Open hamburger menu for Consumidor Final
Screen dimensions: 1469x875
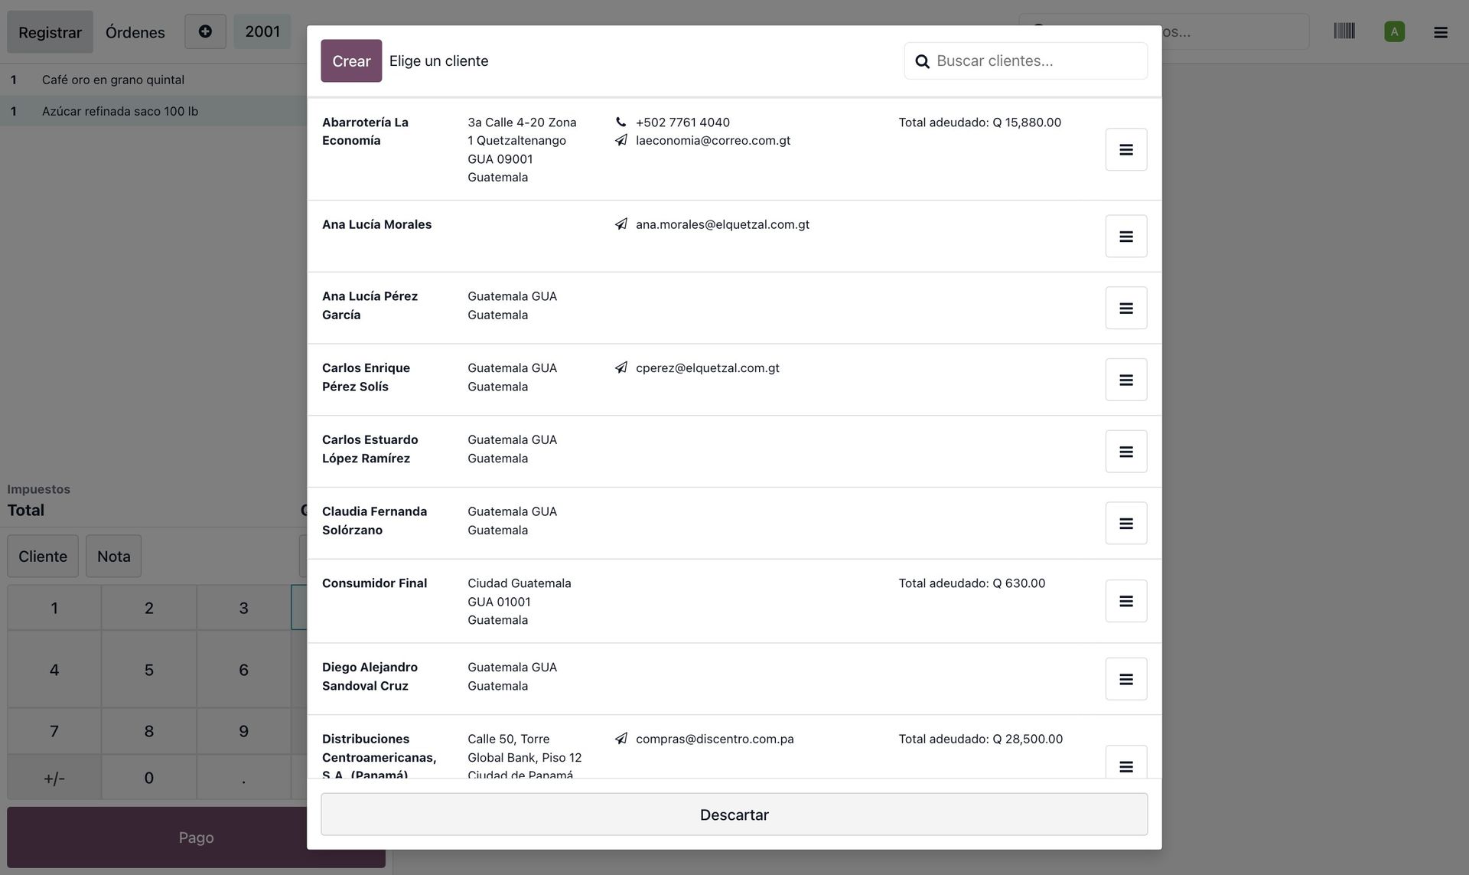tap(1125, 601)
